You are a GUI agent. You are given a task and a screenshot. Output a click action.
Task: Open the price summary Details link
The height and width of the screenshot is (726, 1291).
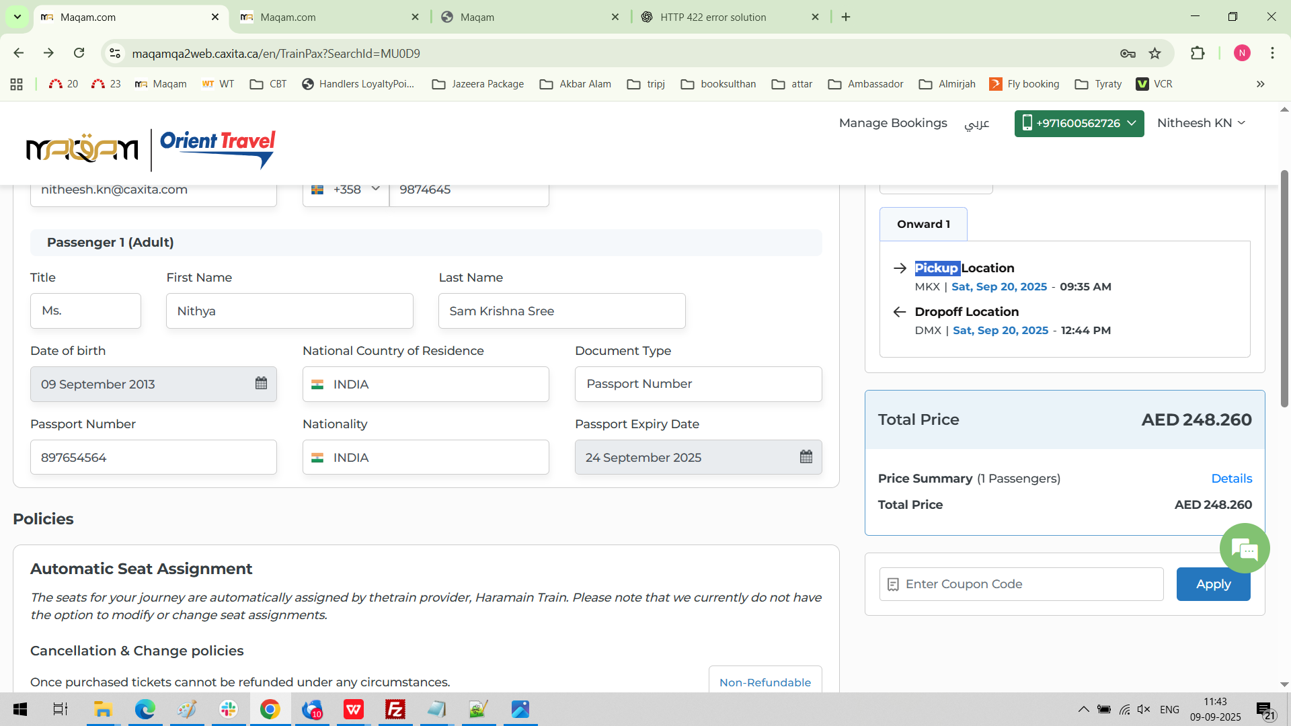[x=1231, y=479]
